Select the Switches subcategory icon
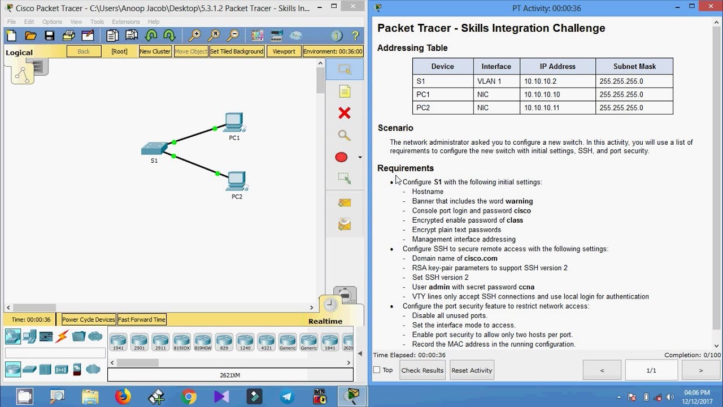The height and width of the screenshot is (407, 723). tap(29, 370)
